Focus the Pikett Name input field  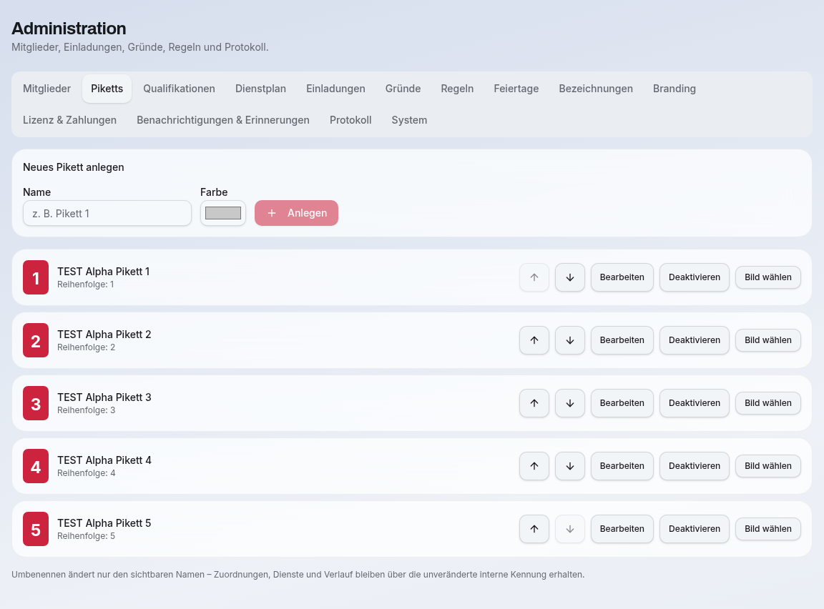[x=107, y=213]
